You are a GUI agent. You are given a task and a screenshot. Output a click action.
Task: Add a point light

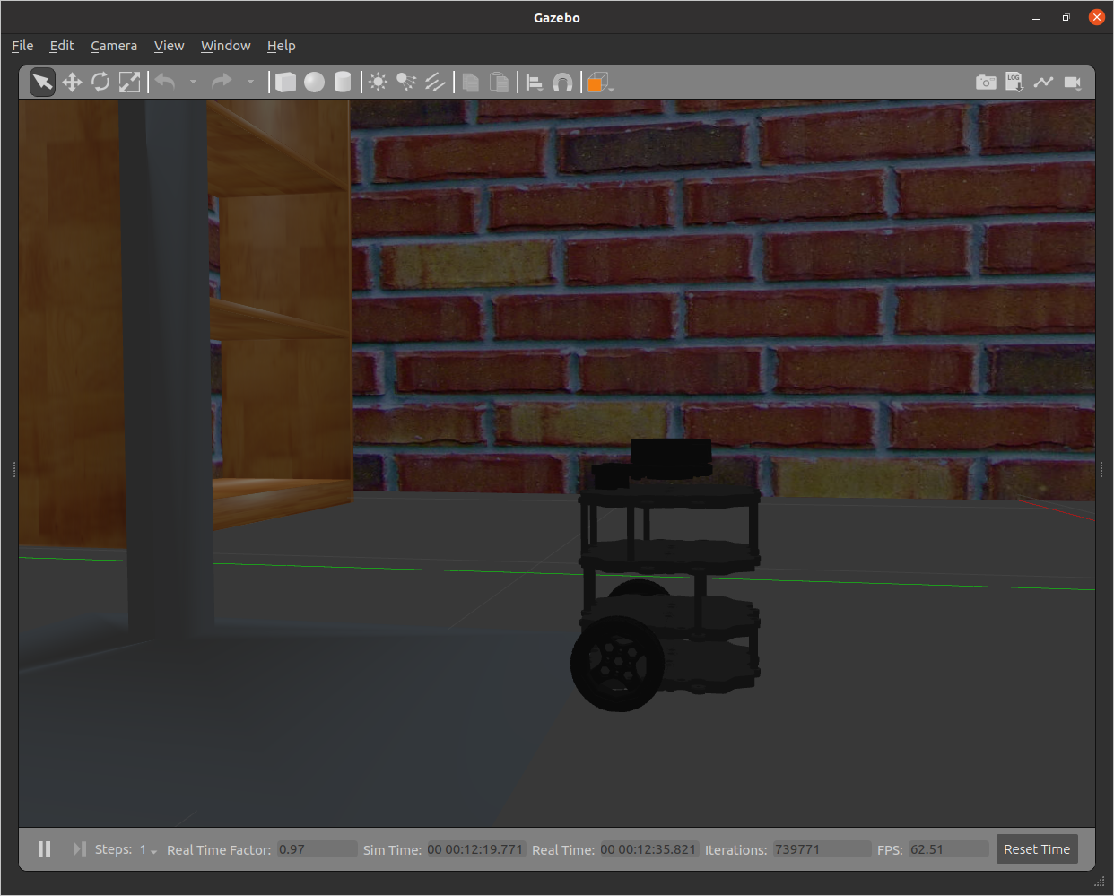[379, 83]
